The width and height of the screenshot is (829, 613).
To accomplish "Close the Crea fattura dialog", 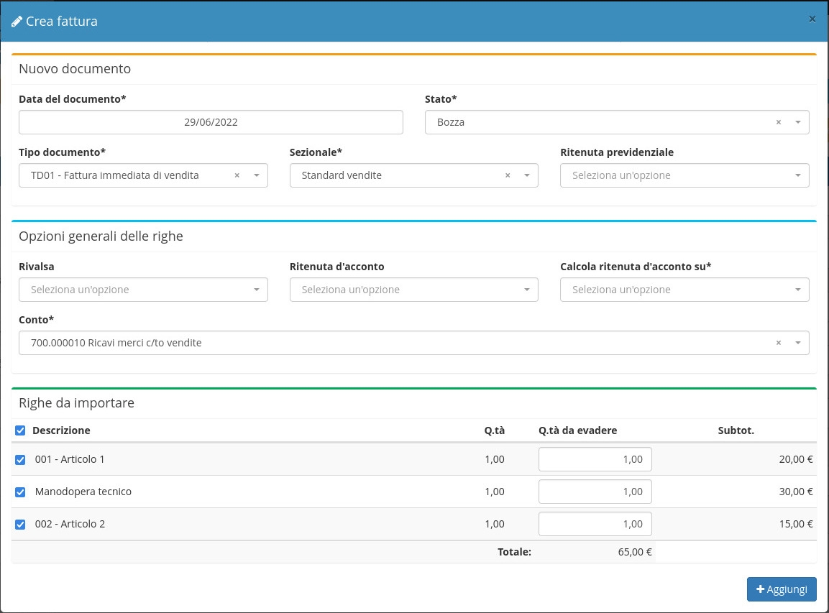I will click(812, 19).
